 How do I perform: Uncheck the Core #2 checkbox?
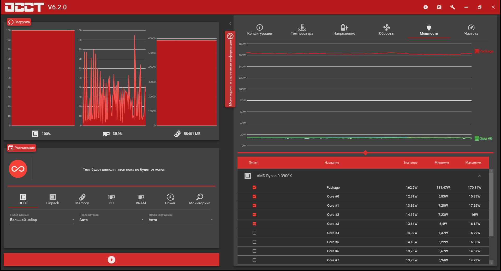coord(254,215)
